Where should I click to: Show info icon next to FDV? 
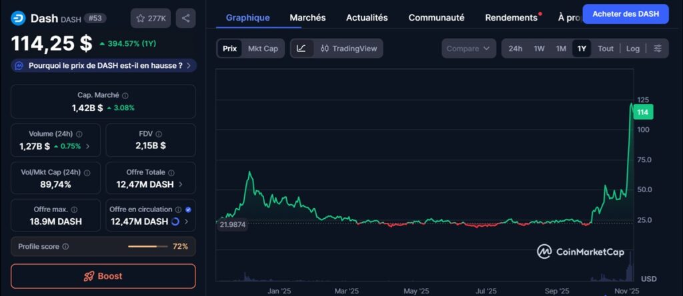click(159, 134)
